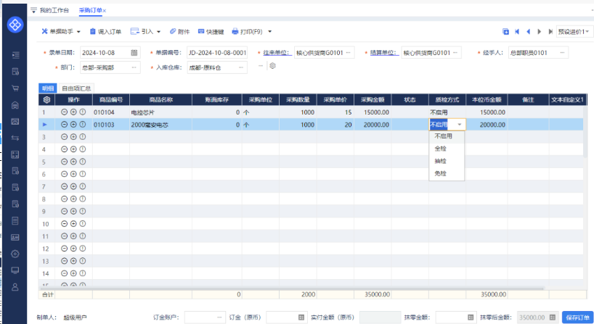Click plus icon in row 3
The width and height of the screenshot is (594, 324).
[73, 137]
